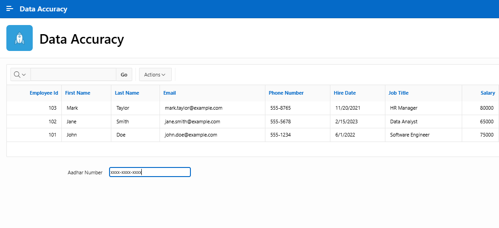Click phone number 555-8765
Viewport: 499px width, 228px height.
280,108
